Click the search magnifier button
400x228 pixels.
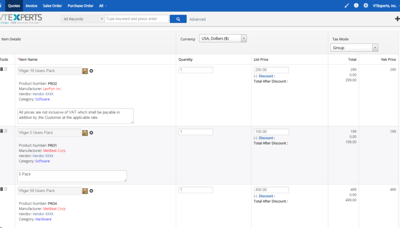coord(178,19)
